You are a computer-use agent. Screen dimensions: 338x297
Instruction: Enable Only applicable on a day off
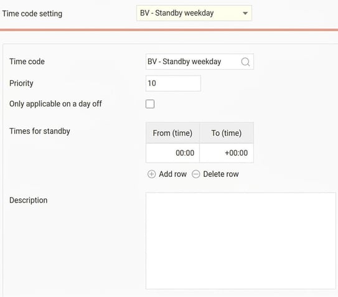(150, 104)
